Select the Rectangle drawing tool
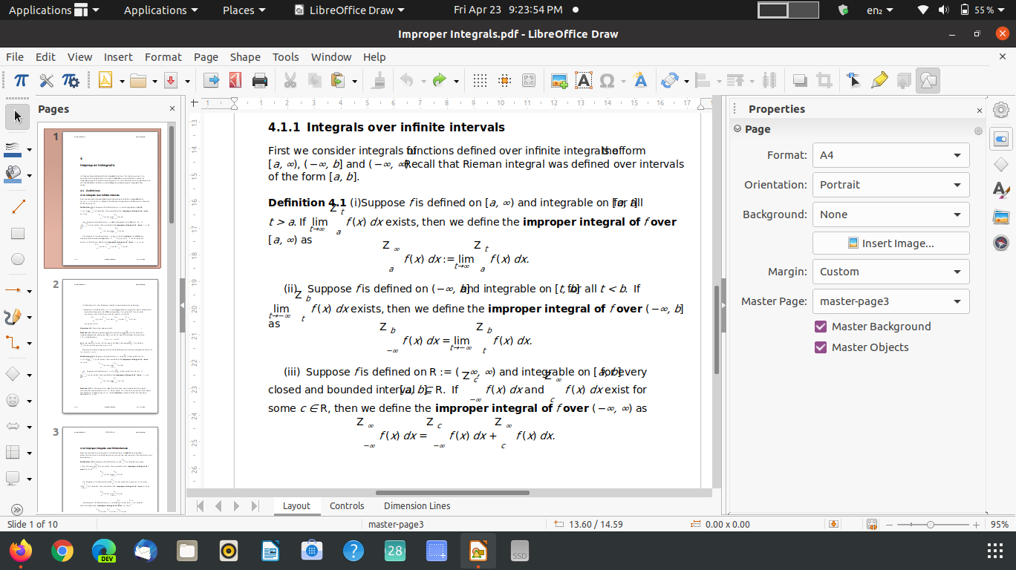 tap(18, 233)
